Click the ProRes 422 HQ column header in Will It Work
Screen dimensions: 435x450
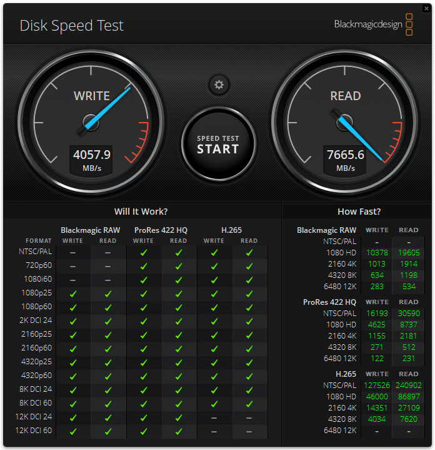(161, 230)
